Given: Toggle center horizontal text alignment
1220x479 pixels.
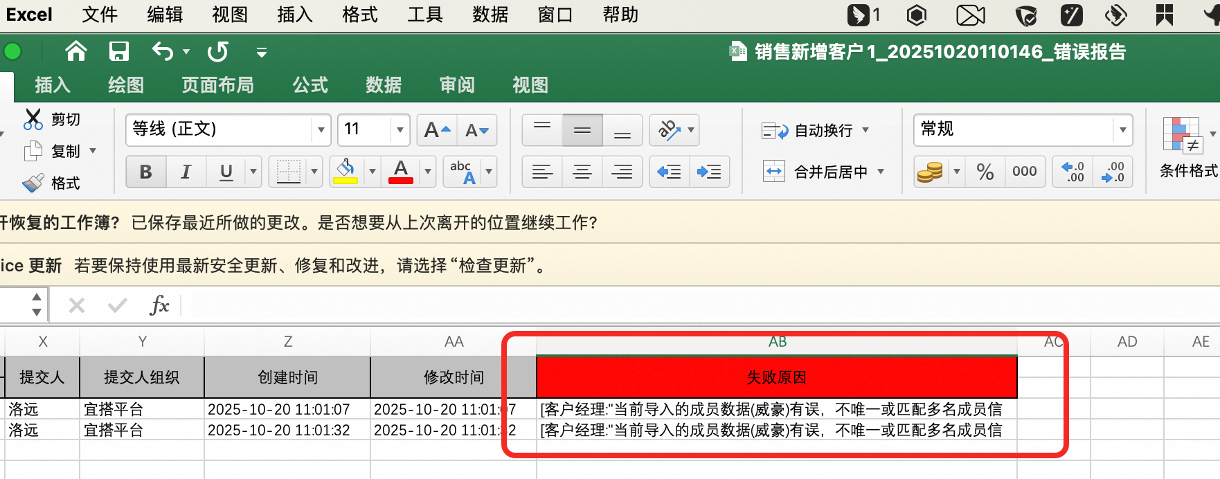Looking at the screenshot, I should (582, 172).
